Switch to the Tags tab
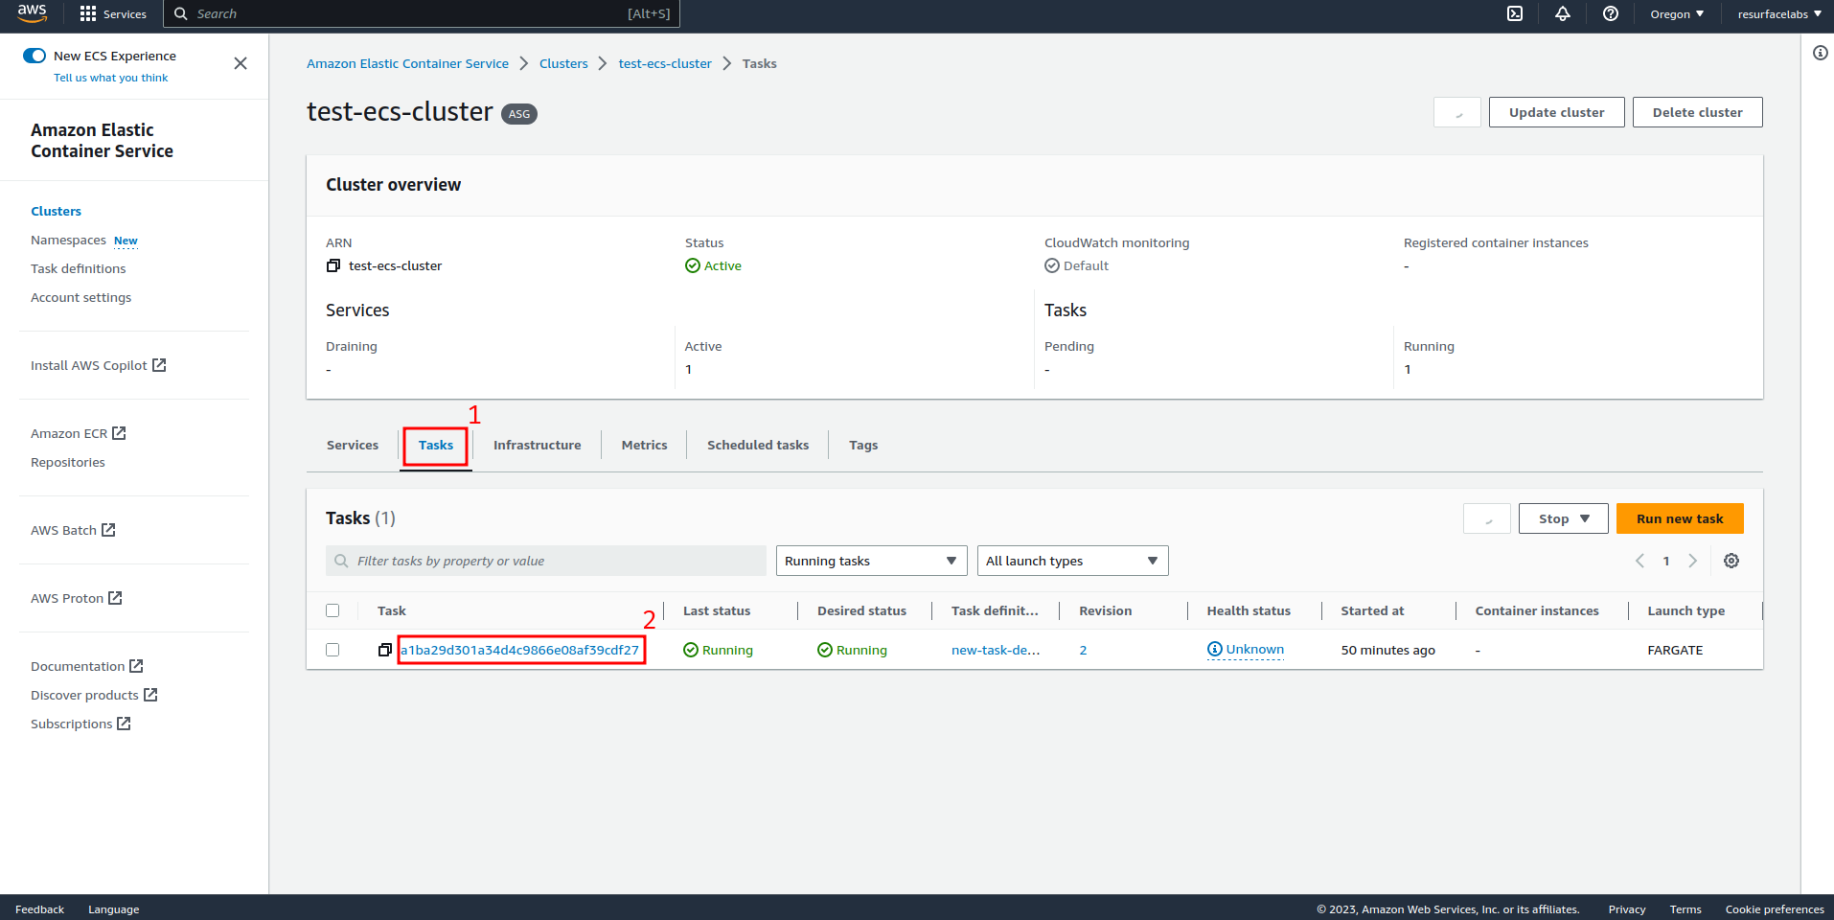 point(863,445)
